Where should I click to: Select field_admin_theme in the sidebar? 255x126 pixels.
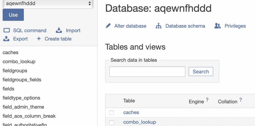click(23, 107)
